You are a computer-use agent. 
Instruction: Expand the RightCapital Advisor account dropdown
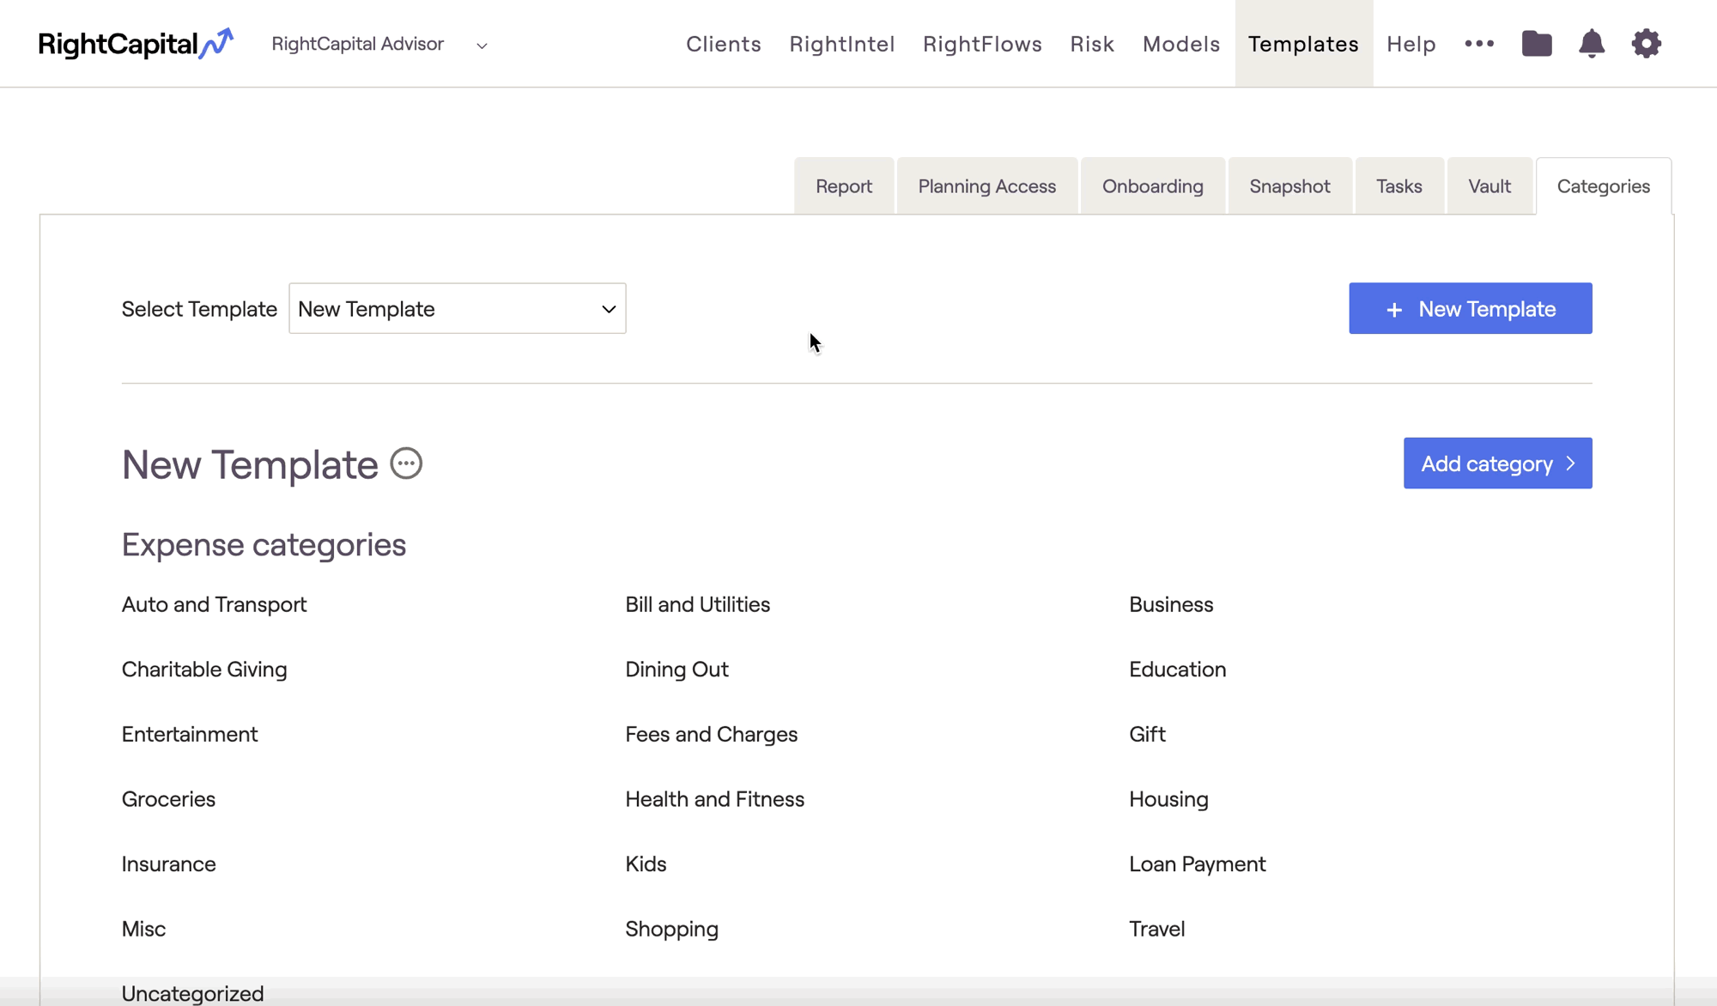[379, 44]
